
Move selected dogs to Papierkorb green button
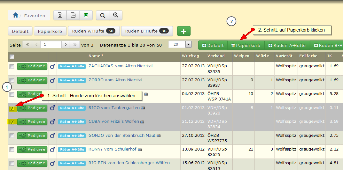point(246,45)
